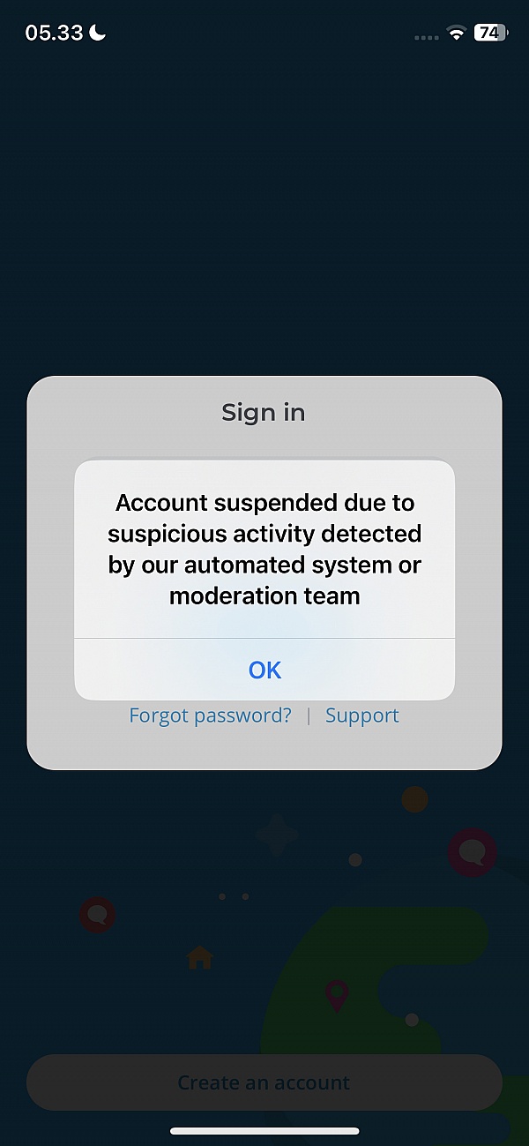Screen dimensions: 529x1146
Task: Click the orange circle in background
Action: (x=414, y=799)
